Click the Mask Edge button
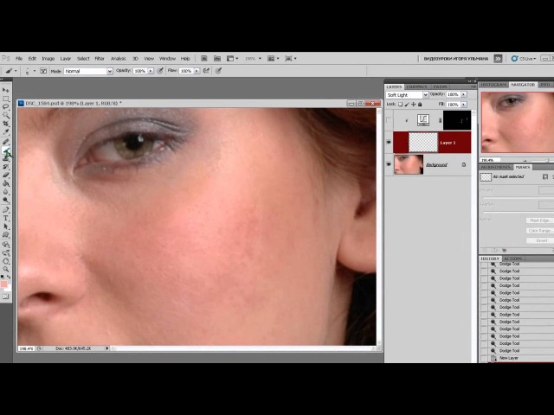The width and height of the screenshot is (554, 415). (539, 220)
